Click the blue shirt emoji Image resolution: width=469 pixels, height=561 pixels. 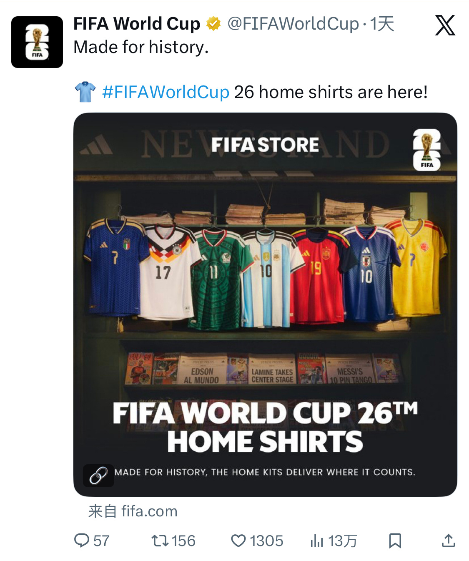(x=85, y=92)
